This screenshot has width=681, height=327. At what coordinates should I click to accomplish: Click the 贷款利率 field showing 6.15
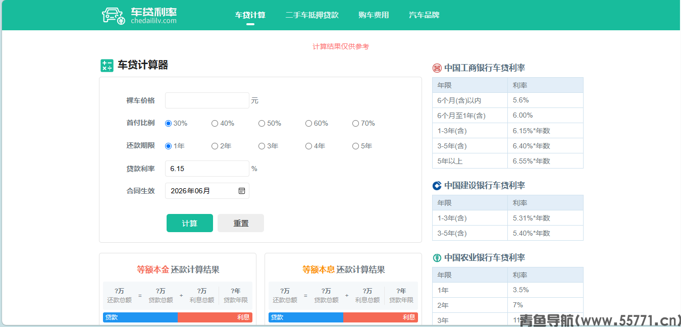207,169
